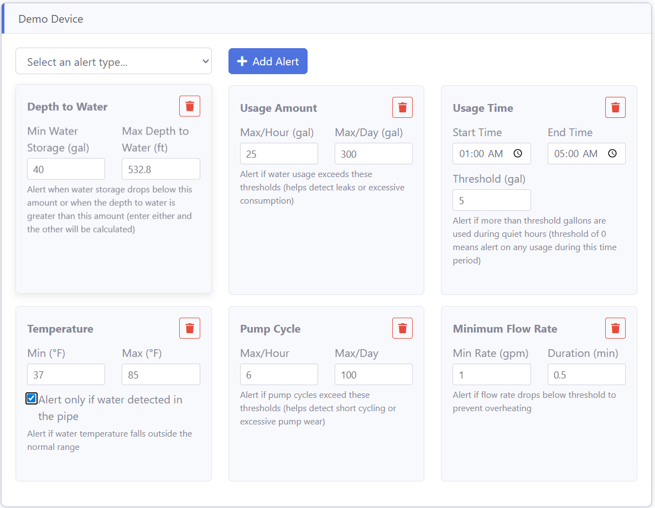The image size is (655, 508).
Task: Edit Usage Amount Max/Day value 300
Action: click(x=373, y=154)
